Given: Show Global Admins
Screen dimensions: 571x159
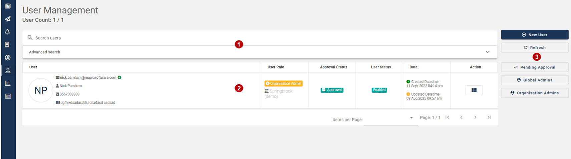Looking at the screenshot, I should [535, 80].
